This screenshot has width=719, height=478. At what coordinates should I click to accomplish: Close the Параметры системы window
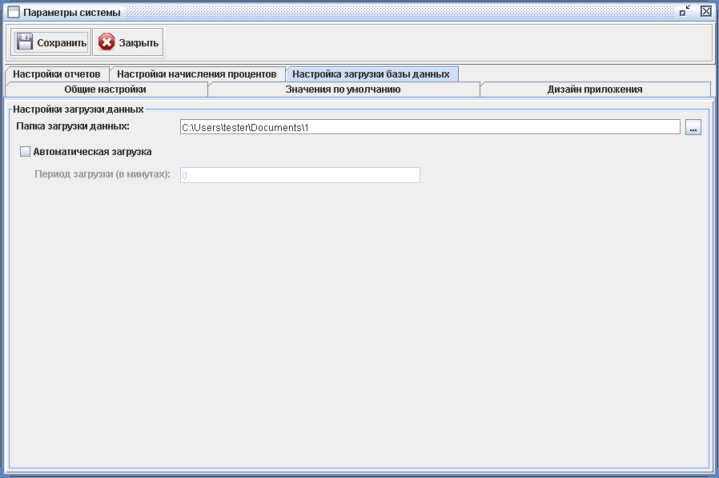pyautogui.click(x=706, y=11)
